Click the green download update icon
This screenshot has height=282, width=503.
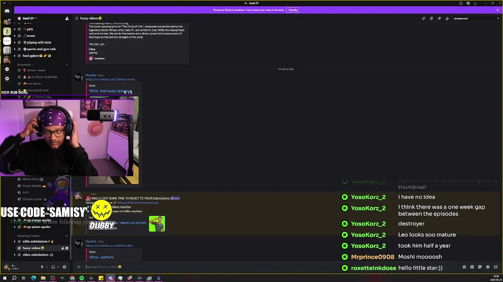475,3
